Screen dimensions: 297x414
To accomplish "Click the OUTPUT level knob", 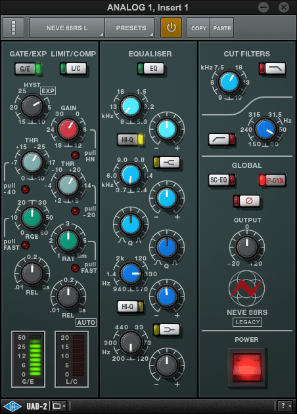I will click(x=247, y=247).
